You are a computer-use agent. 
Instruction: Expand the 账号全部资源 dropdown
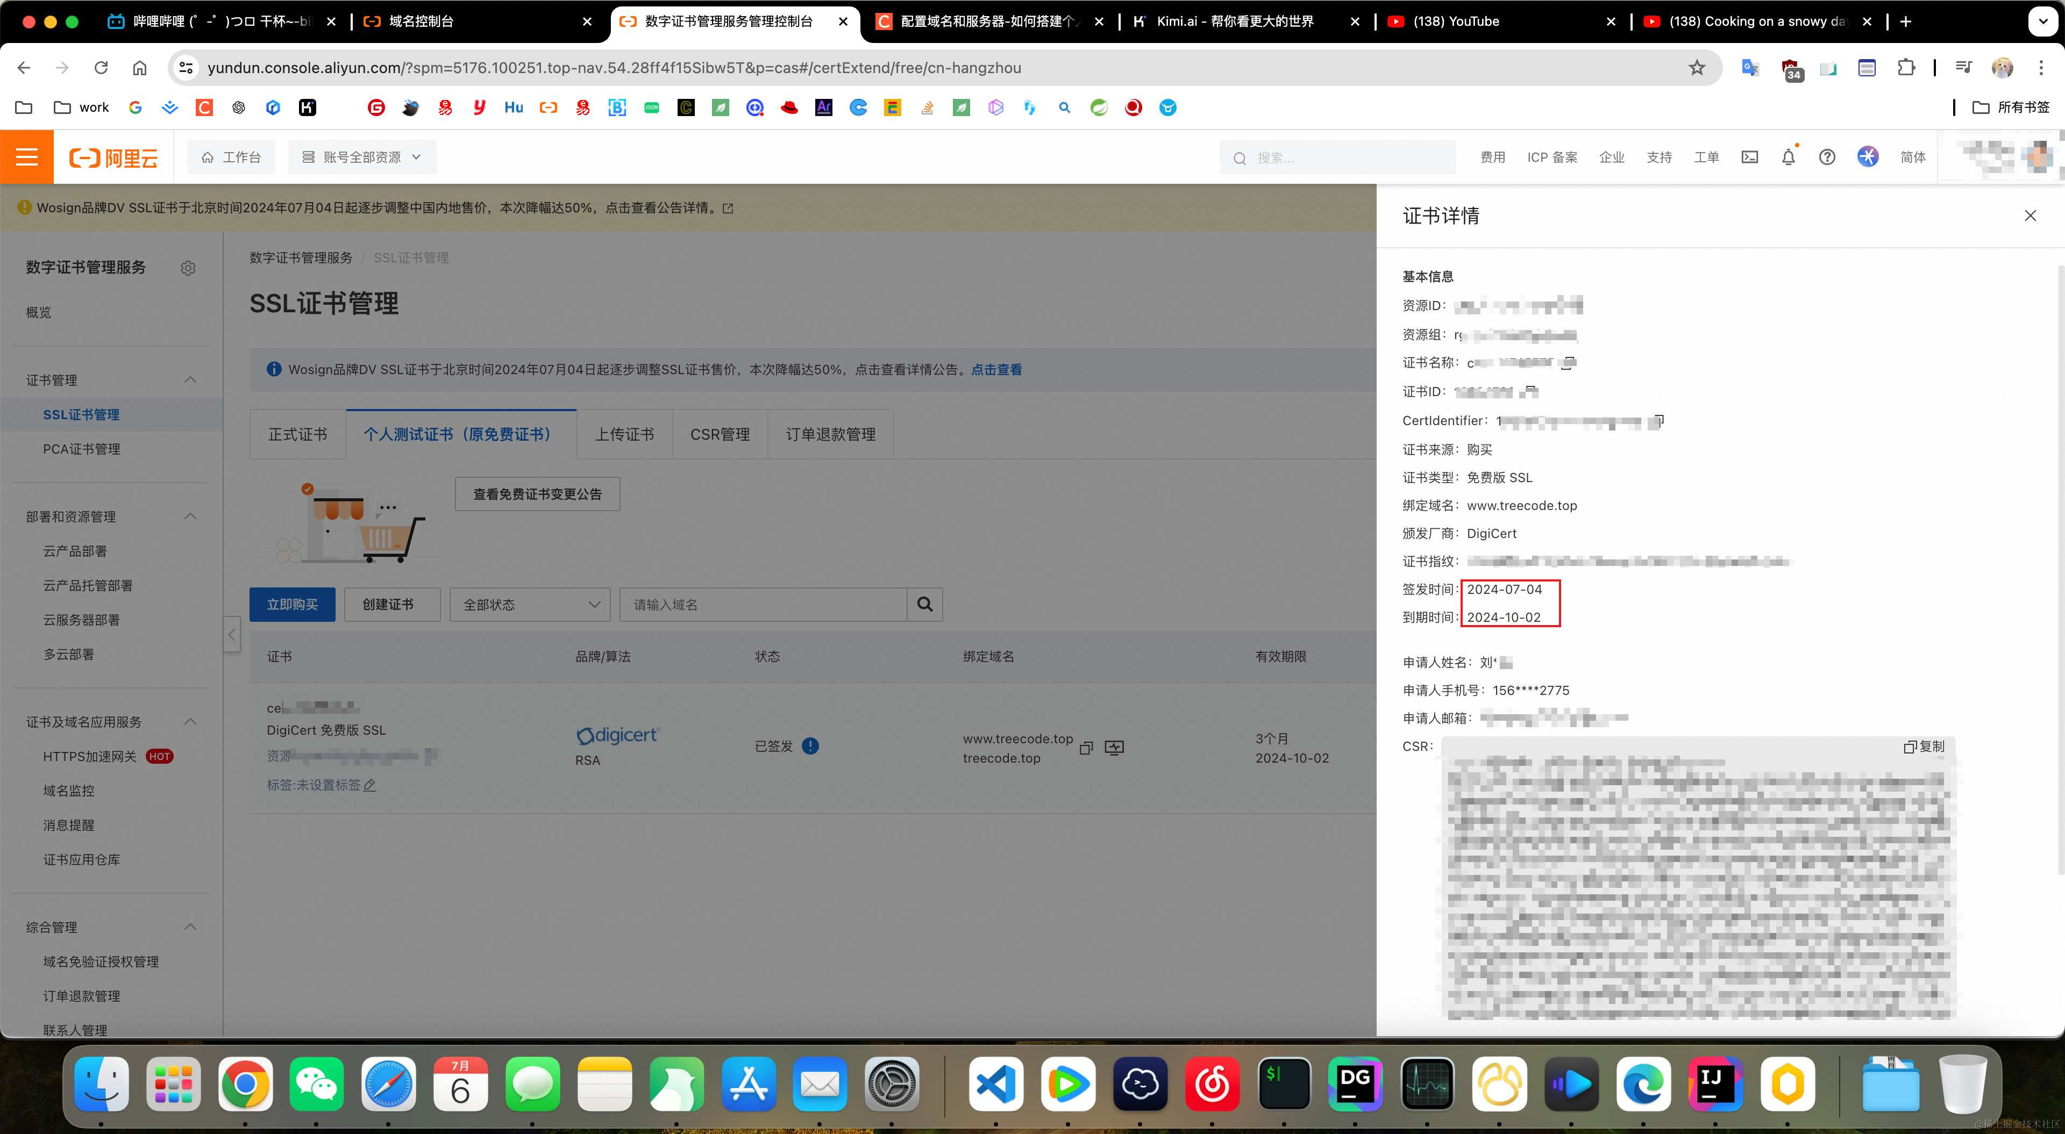pyautogui.click(x=361, y=157)
